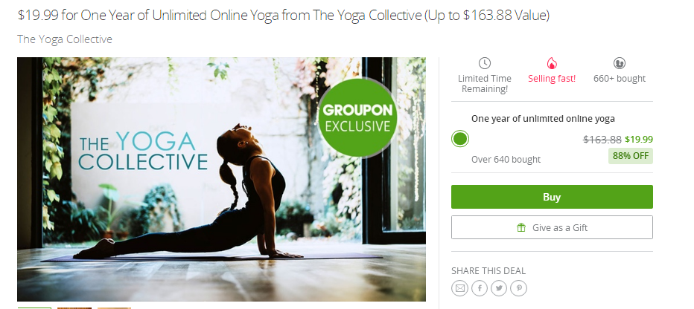Click the clock icon above Limited Time Remaining

485,63
